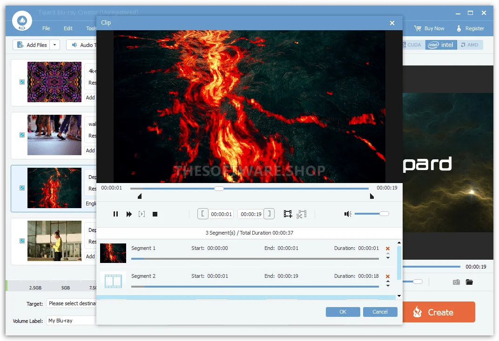Click the Buy Now cart button

pos(429,28)
